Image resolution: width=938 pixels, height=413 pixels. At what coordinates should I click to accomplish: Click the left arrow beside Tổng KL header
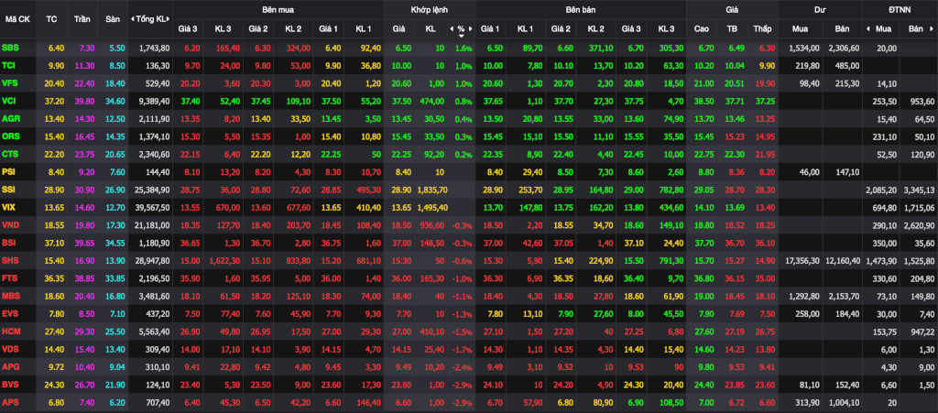pyautogui.click(x=133, y=18)
